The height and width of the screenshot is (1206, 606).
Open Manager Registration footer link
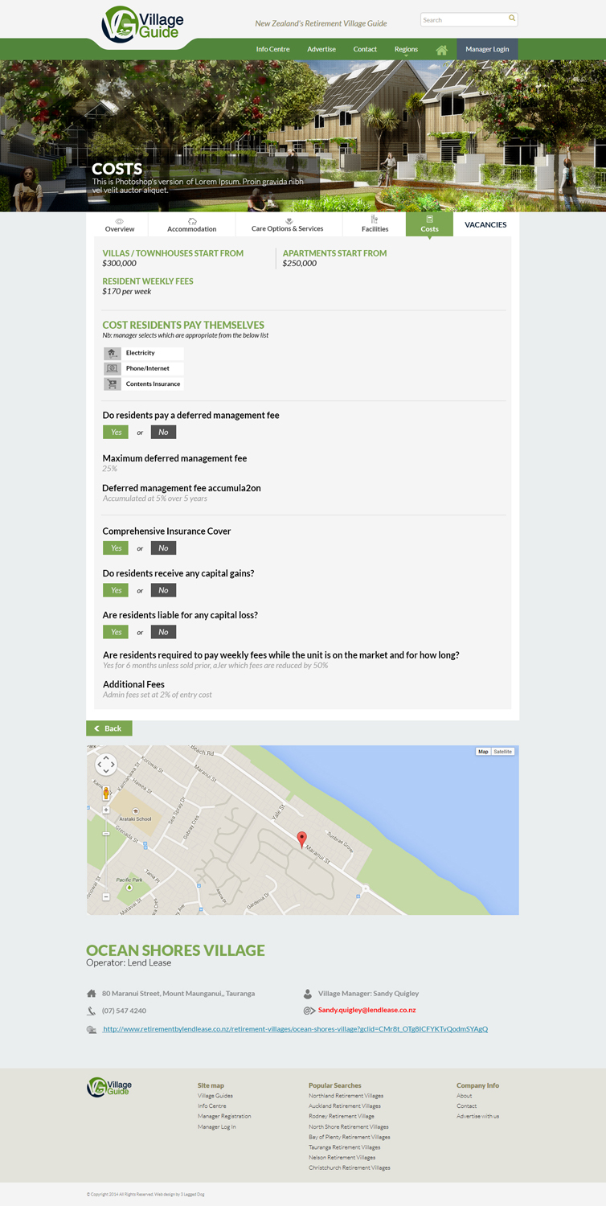point(224,1116)
